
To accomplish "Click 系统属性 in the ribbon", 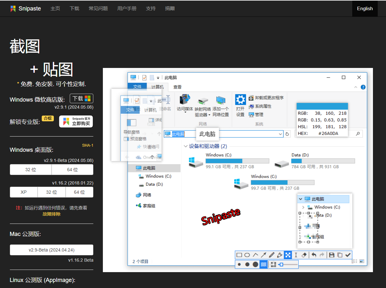I will pyautogui.click(x=260, y=106).
